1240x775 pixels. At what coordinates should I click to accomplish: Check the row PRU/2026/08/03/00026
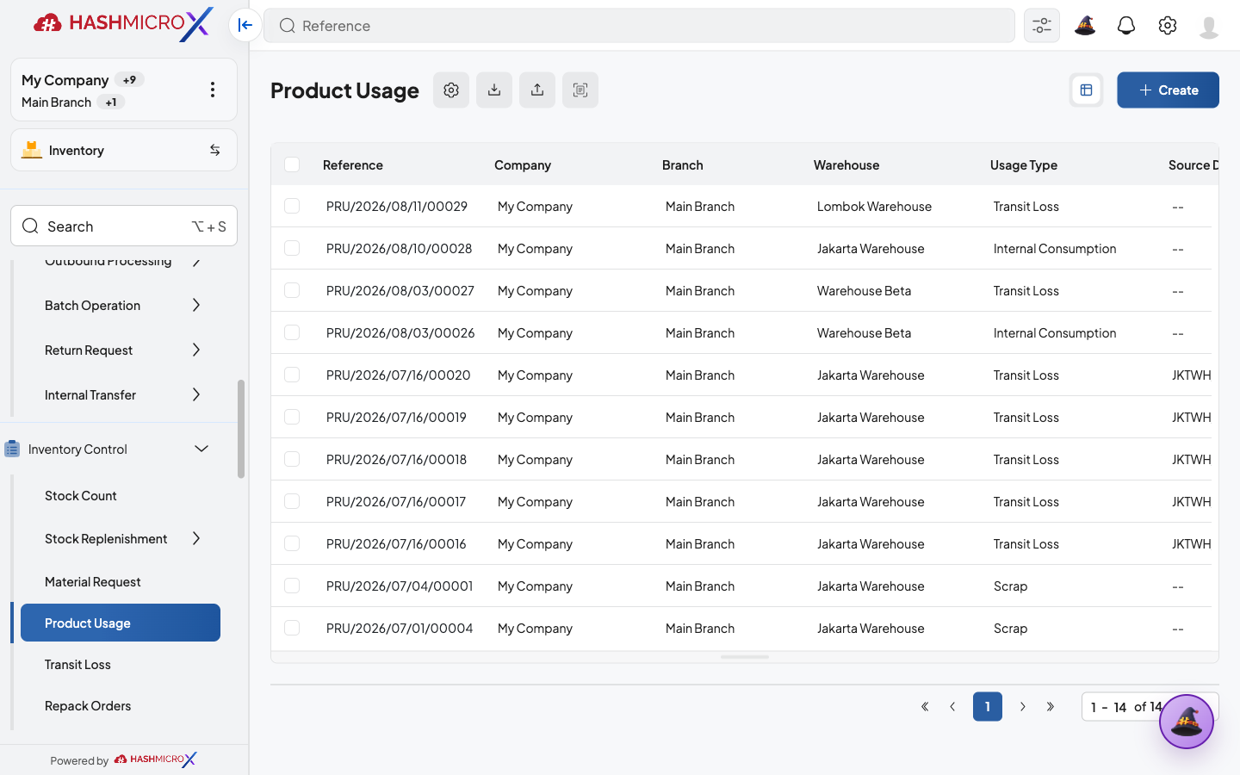292,332
